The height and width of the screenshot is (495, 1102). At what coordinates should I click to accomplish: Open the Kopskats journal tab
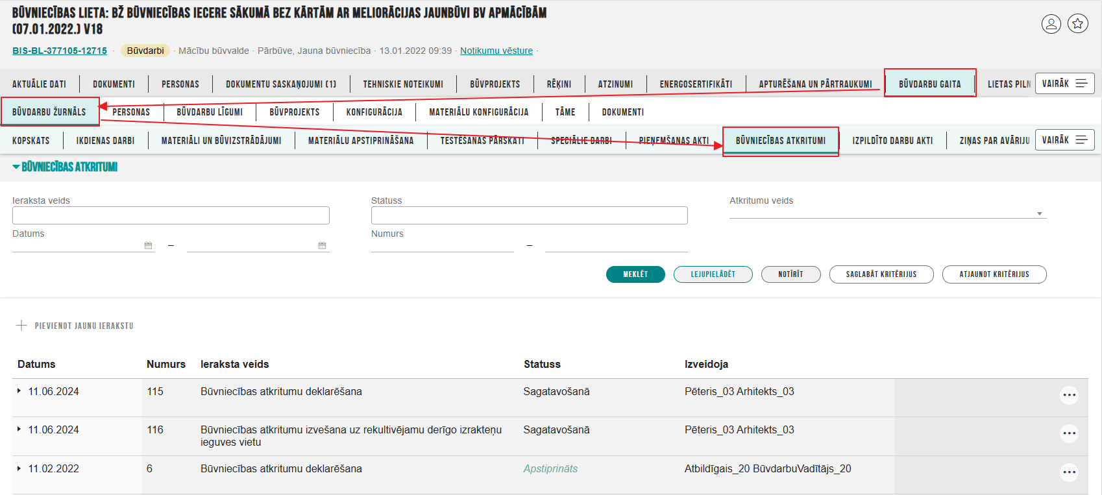pyautogui.click(x=31, y=140)
